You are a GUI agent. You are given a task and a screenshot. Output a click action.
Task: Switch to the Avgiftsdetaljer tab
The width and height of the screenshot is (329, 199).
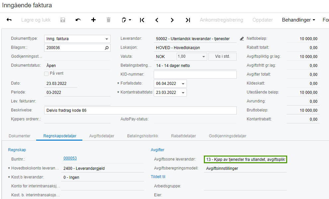click(102, 136)
